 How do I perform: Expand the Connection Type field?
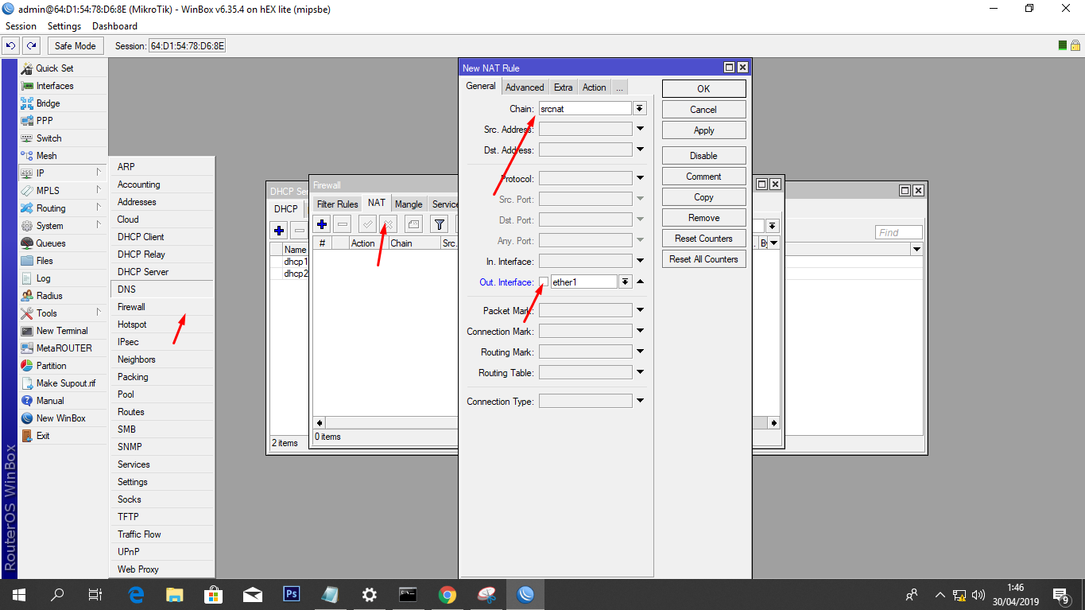click(x=640, y=401)
